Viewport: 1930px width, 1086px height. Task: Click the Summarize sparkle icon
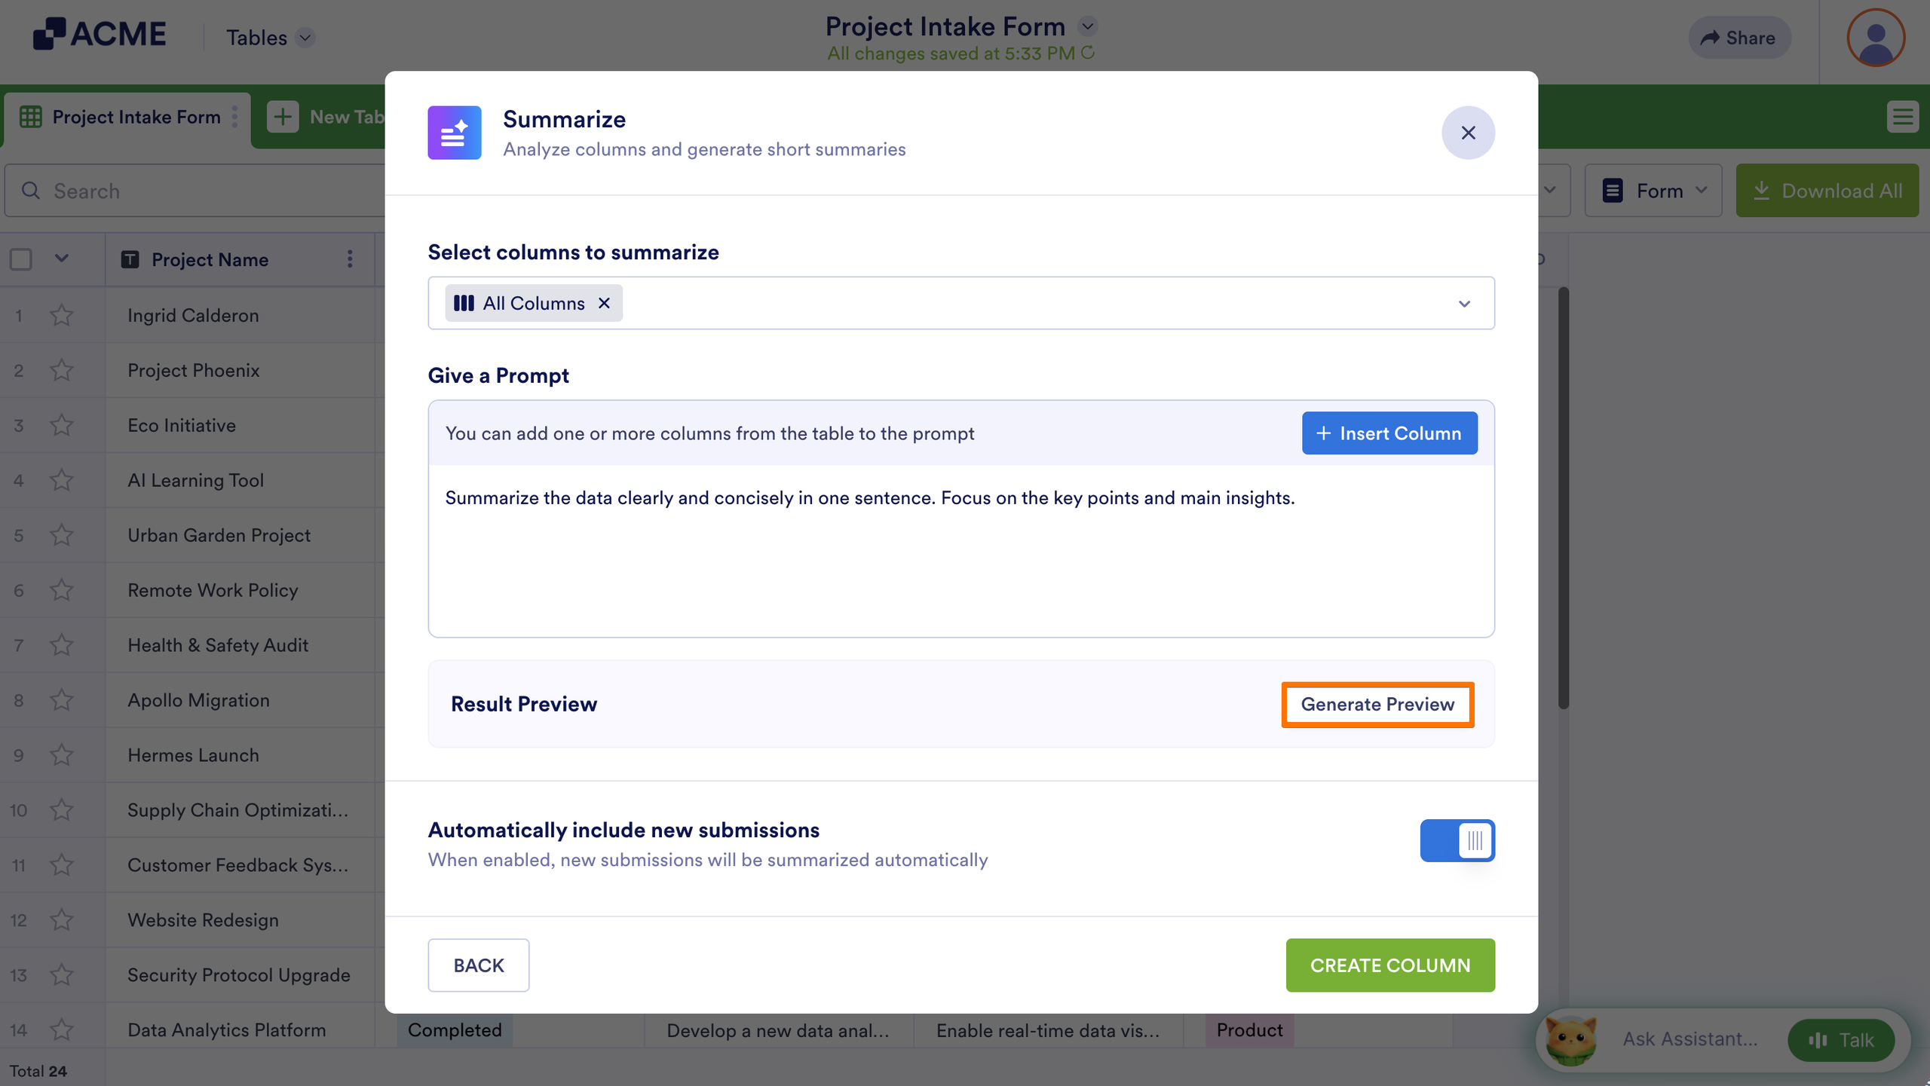[454, 133]
